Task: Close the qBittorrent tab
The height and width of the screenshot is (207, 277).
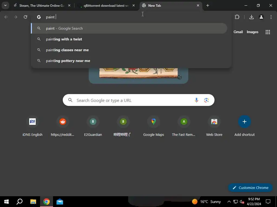Action: point(134,5)
